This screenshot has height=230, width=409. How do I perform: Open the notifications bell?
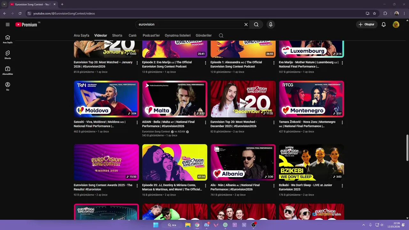tap(384, 24)
